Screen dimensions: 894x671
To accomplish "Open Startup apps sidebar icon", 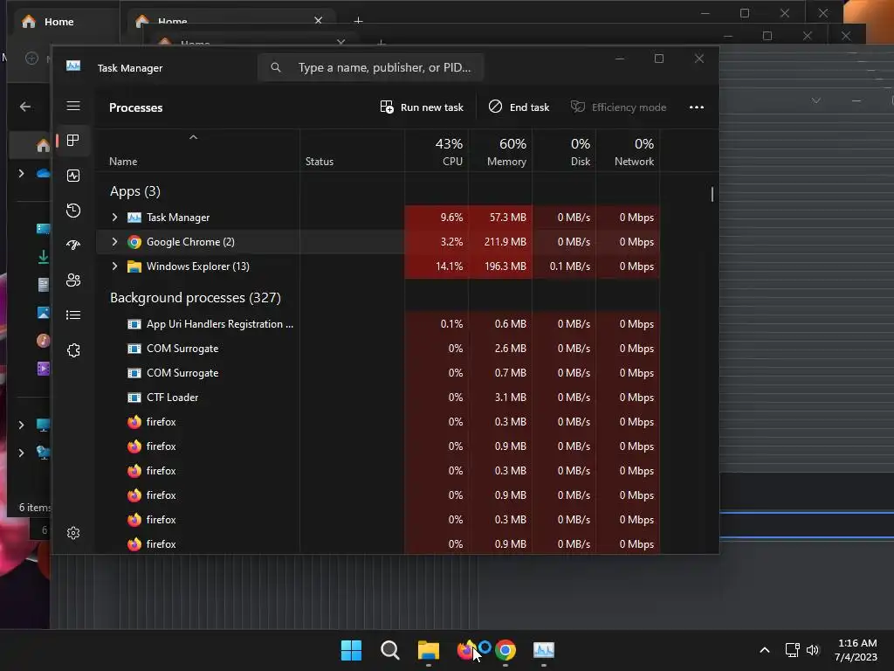I will tap(73, 246).
